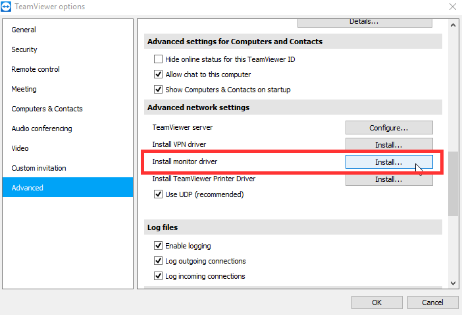The image size is (462, 315).
Task: Close the TeamViewer options window
Action: [x=451, y=7]
